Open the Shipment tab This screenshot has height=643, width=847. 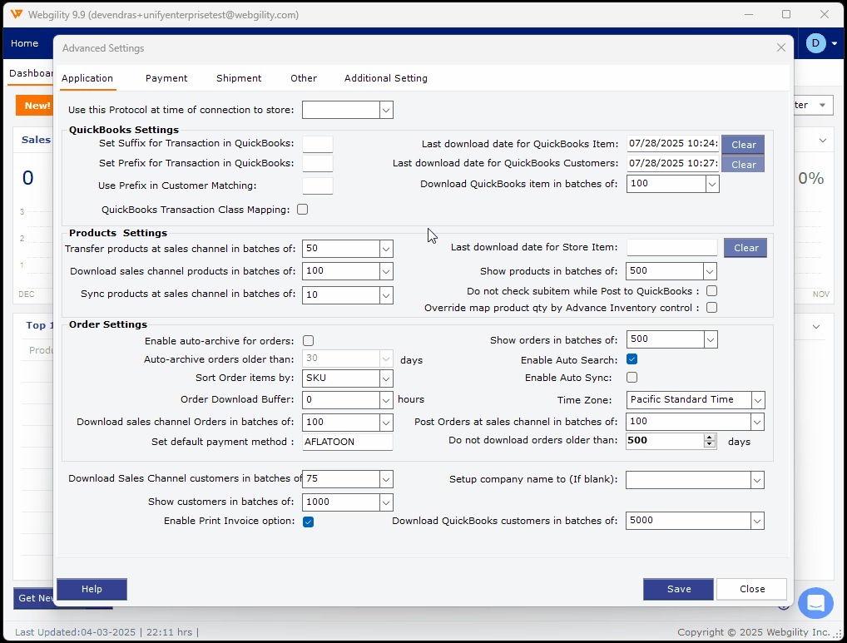tap(239, 78)
